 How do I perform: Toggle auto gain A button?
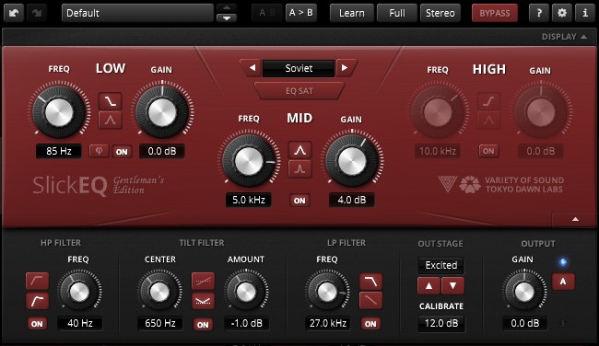point(563,282)
